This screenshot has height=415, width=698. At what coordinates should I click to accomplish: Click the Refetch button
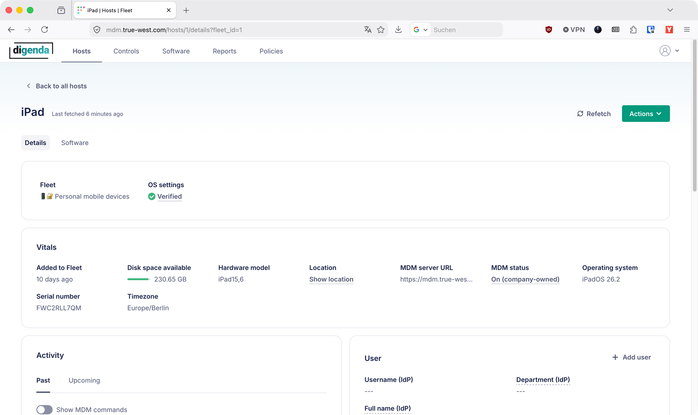594,114
